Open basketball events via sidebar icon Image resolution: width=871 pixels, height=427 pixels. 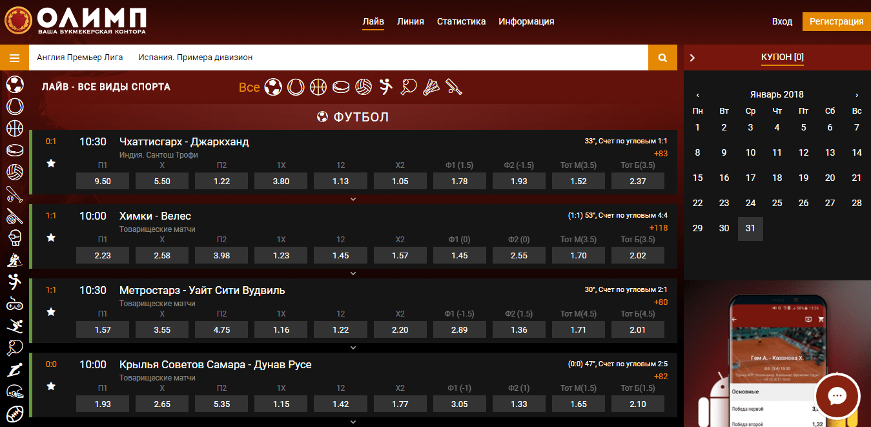14,128
